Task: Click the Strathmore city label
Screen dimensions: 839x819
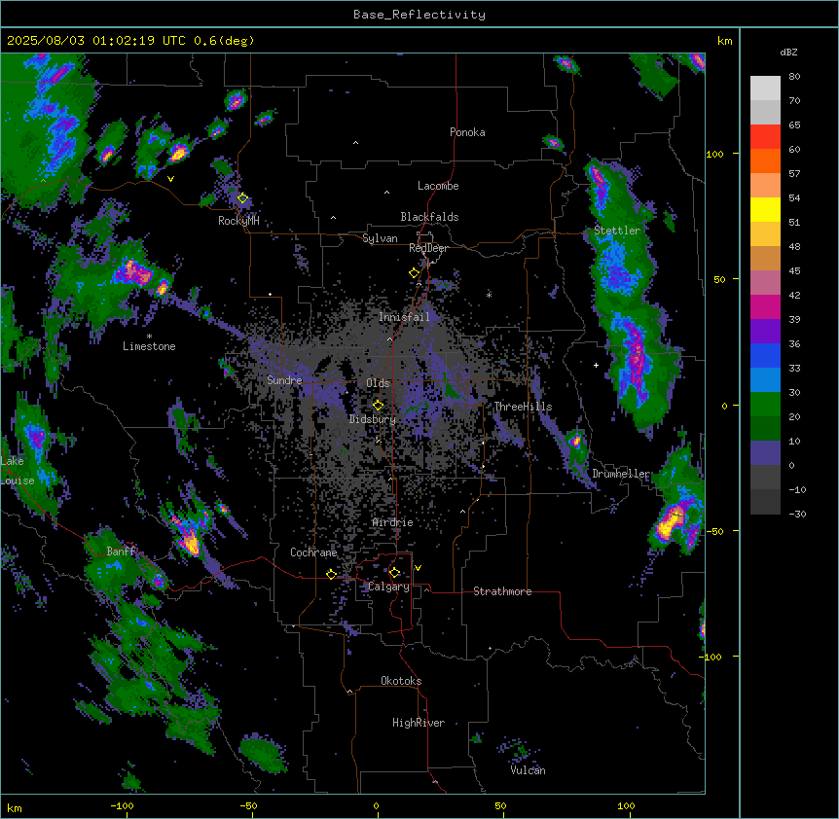Action: point(502,591)
